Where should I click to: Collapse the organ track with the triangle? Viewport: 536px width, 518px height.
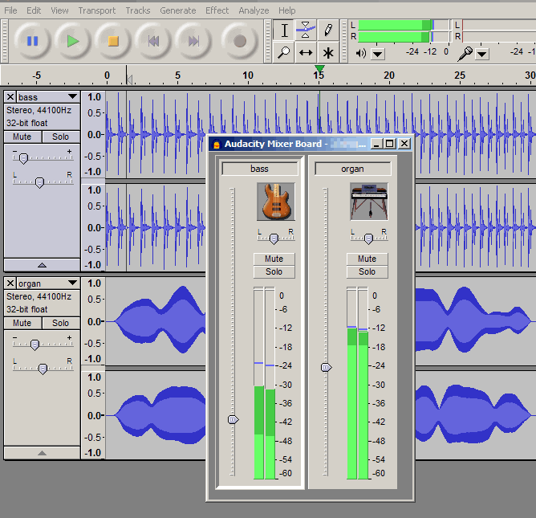tap(42, 453)
